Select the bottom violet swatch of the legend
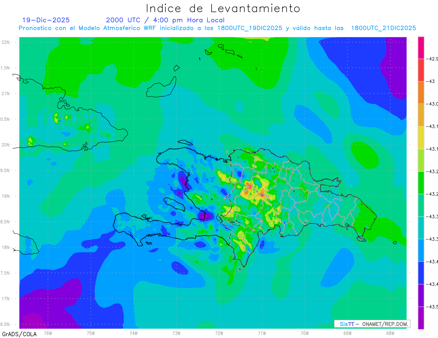 point(421,318)
